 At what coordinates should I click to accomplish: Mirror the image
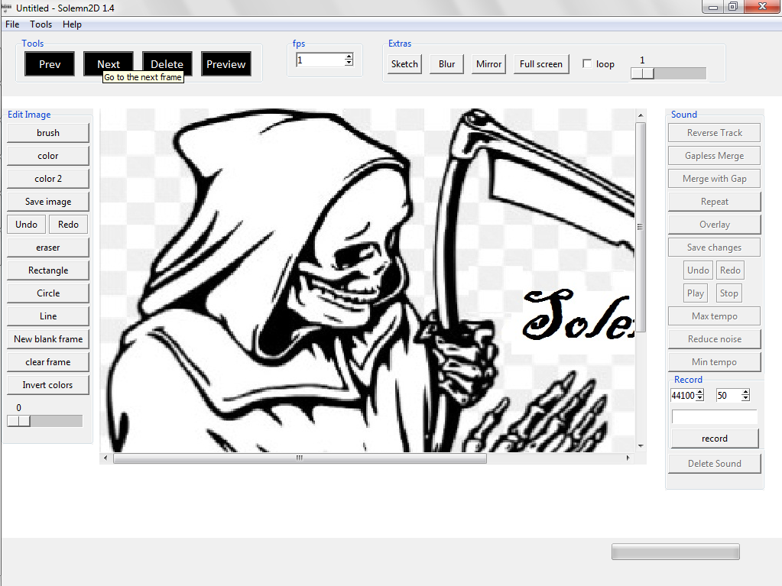tap(488, 64)
